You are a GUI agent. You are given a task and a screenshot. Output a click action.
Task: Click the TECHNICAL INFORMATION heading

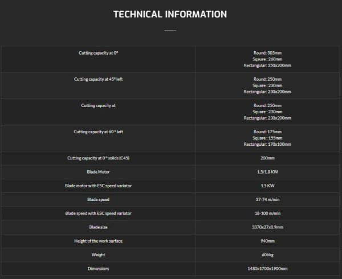click(x=170, y=14)
